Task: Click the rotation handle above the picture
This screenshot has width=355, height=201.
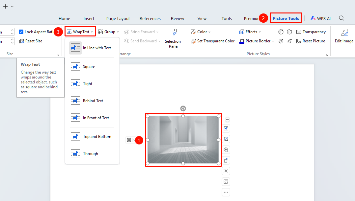Action: click(183, 109)
